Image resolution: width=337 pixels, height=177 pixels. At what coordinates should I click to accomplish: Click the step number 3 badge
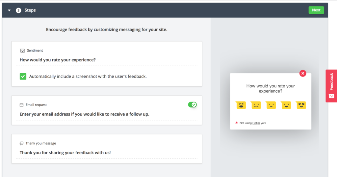coord(18,11)
